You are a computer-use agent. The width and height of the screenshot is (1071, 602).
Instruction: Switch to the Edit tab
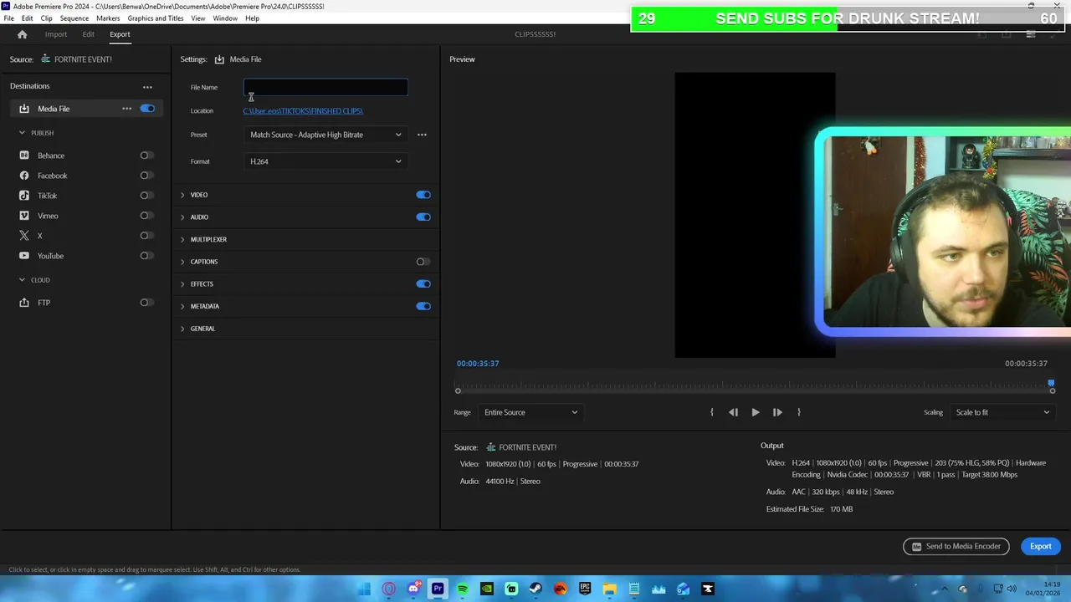tap(88, 34)
